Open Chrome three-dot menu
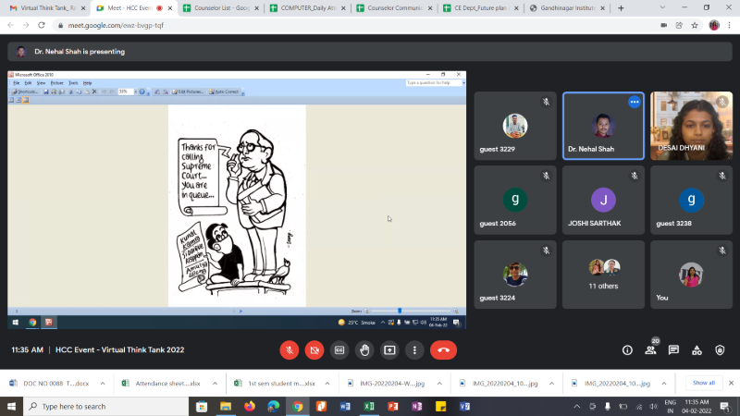The image size is (740, 416). (x=729, y=26)
